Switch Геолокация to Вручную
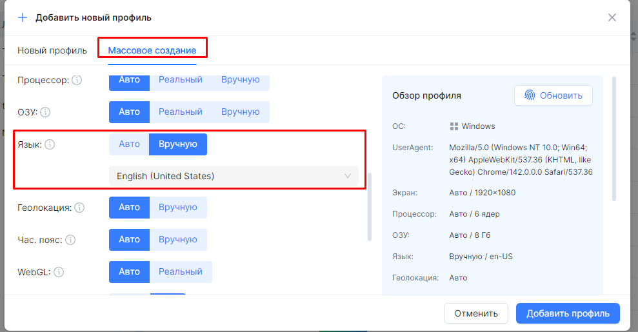Viewport: 638px width, 332px height. coord(177,208)
